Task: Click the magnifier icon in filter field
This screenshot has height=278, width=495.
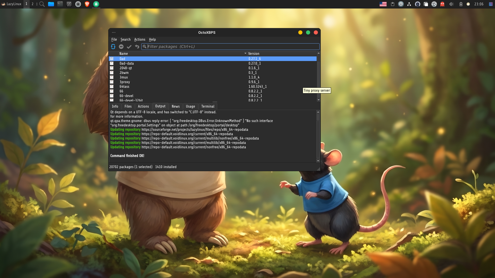Action: click(x=145, y=47)
